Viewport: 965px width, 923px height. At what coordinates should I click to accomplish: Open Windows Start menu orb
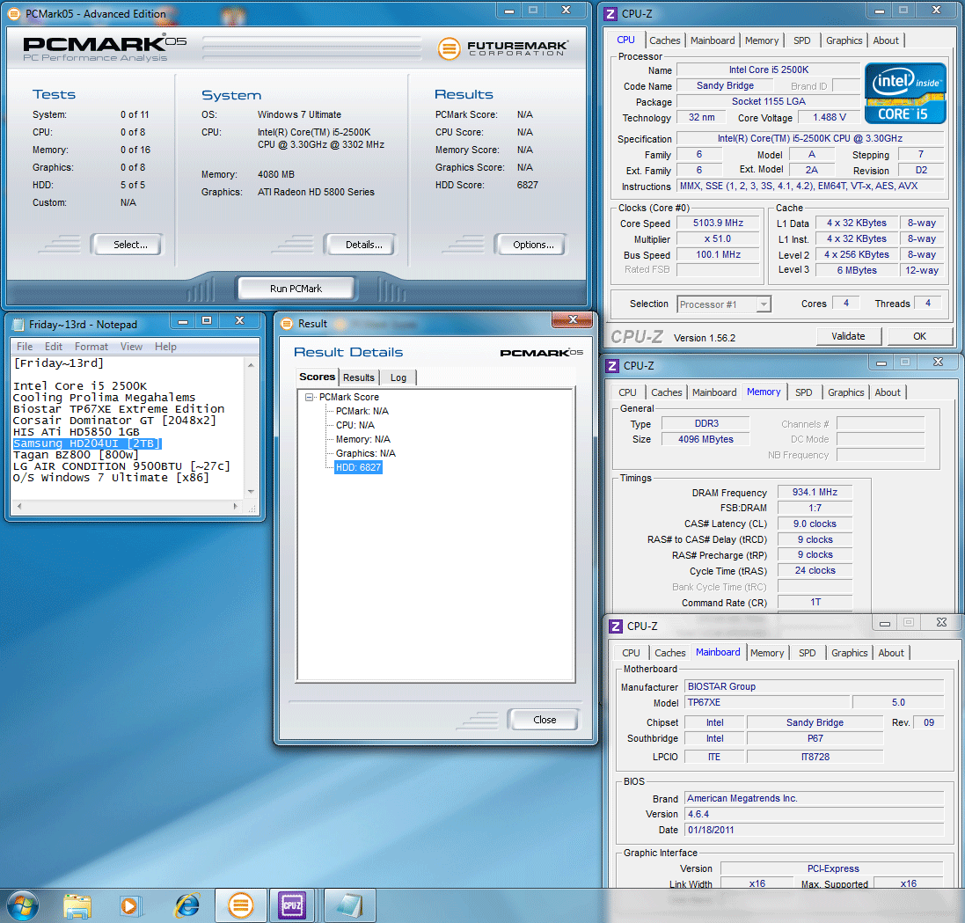23,904
